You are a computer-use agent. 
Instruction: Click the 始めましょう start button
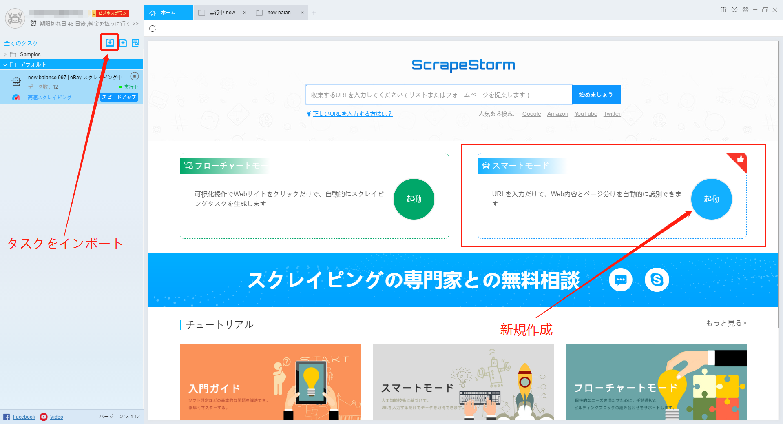(596, 95)
